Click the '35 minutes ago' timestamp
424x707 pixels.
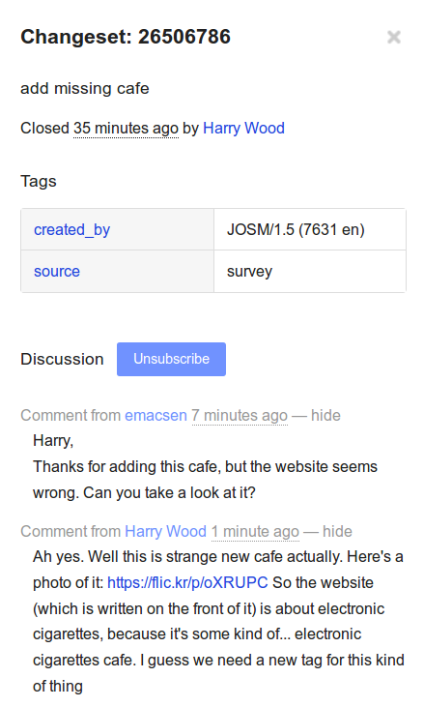coord(126,128)
